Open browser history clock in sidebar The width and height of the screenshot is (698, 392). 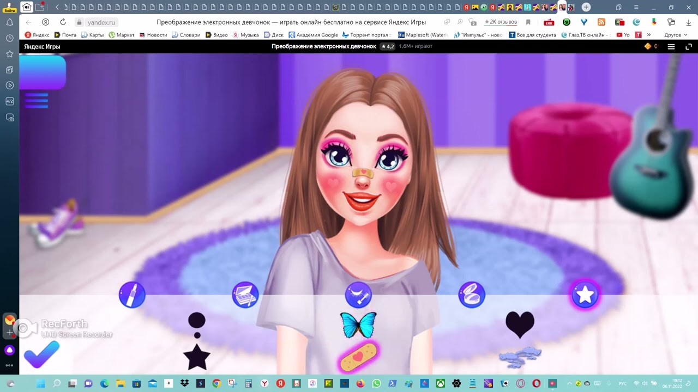pyautogui.click(x=9, y=38)
